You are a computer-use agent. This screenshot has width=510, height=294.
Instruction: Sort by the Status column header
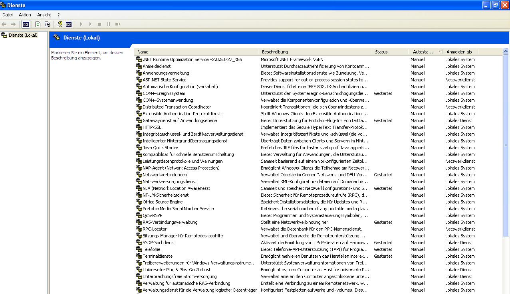coord(389,52)
